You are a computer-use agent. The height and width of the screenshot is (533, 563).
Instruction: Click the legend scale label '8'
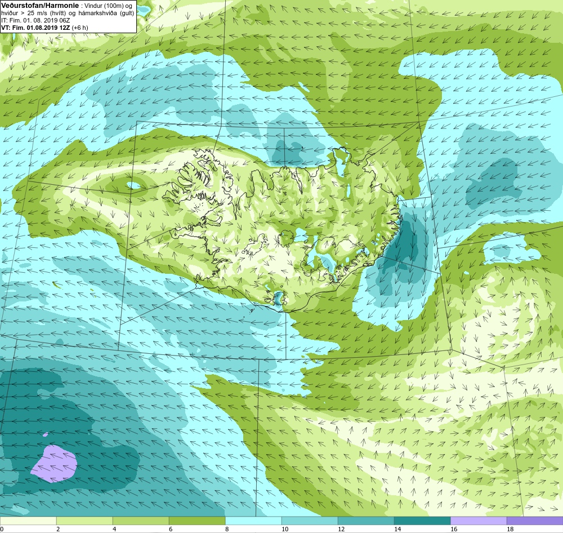227,529
